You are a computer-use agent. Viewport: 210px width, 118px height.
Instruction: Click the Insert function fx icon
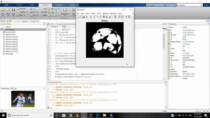[52, 9]
